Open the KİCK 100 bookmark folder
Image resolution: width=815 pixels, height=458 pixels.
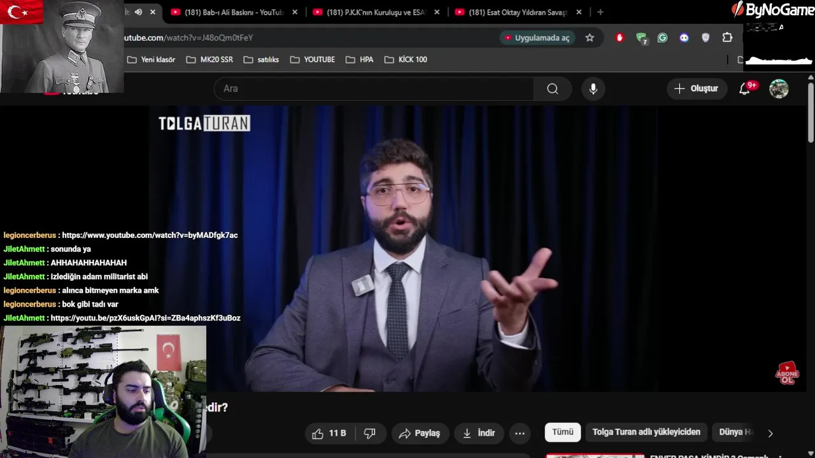[x=406, y=59]
